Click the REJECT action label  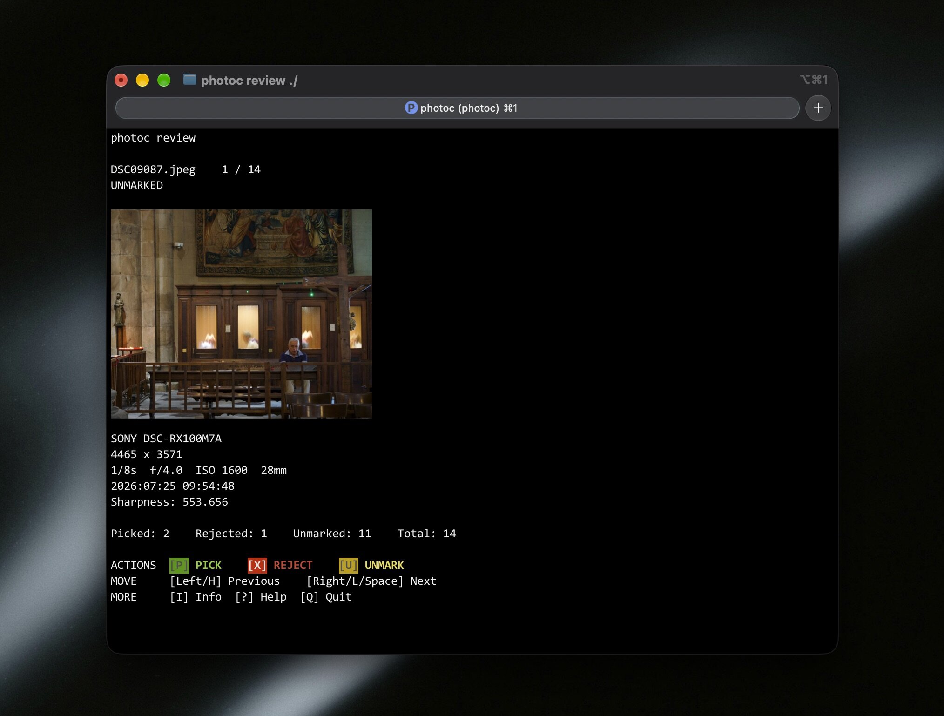point(293,565)
